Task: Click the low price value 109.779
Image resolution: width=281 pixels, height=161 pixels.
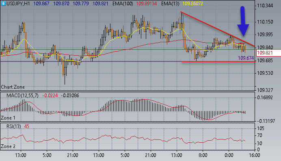Action: tap(81, 3)
